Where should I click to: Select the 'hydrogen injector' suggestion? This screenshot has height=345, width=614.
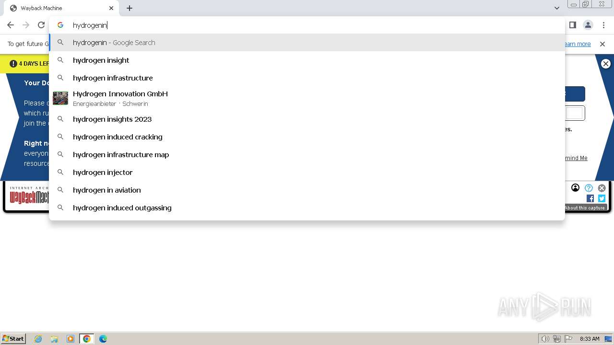307,172
